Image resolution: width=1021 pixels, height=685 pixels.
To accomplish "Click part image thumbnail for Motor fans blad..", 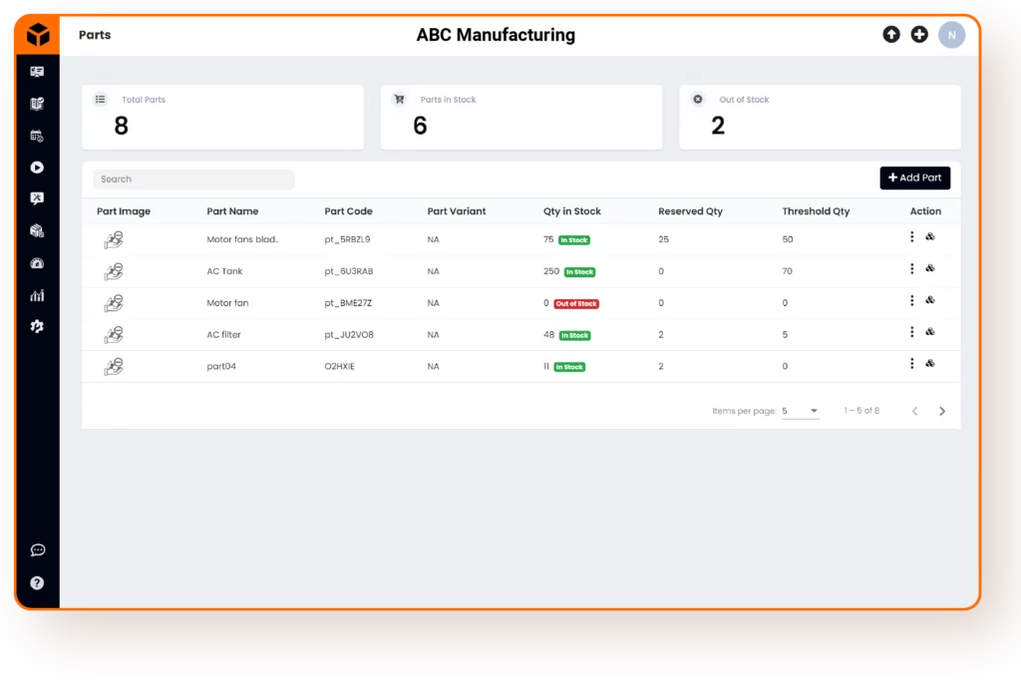I will click(114, 239).
